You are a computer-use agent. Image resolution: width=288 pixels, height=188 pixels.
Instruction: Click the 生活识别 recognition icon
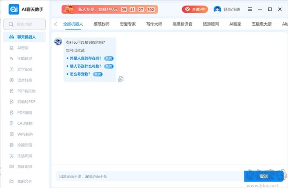point(12,156)
